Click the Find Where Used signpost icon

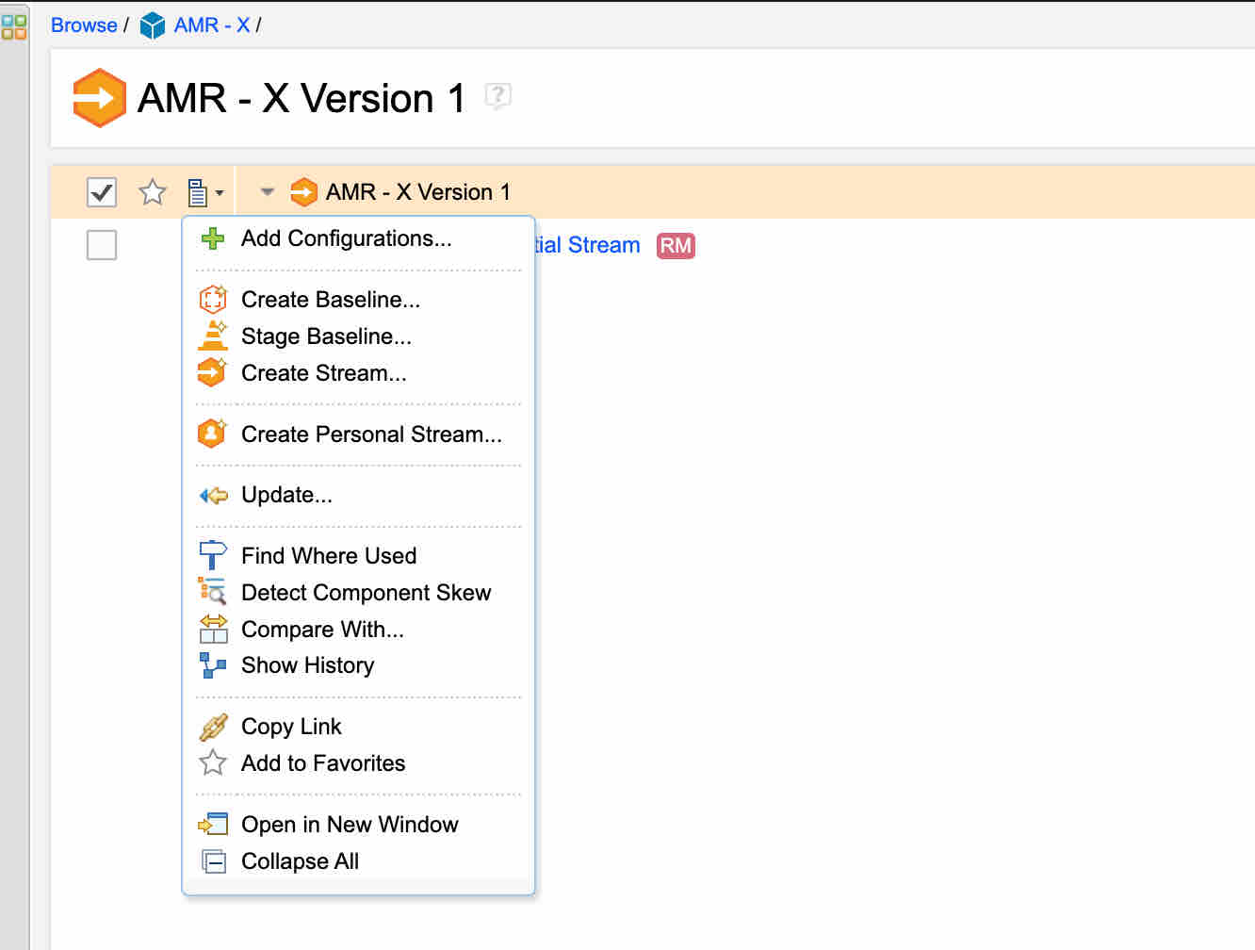213,555
